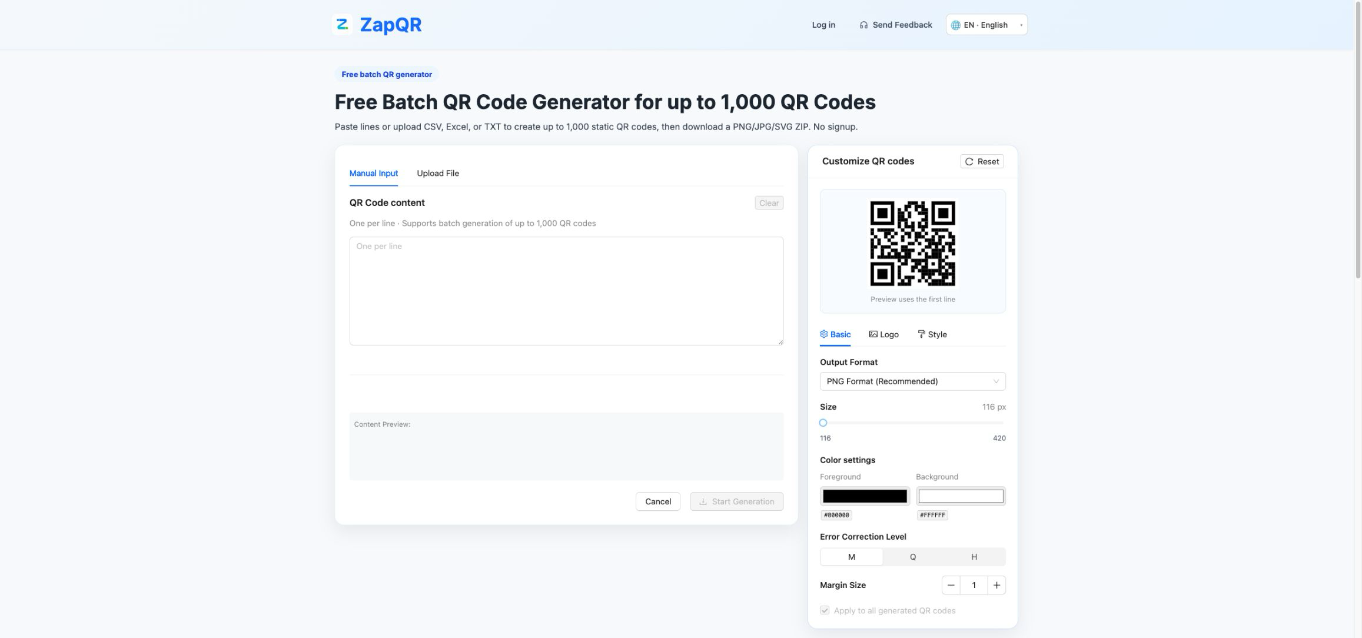Click the #FFFFFF background hex label
The image size is (1362, 638).
click(932, 516)
